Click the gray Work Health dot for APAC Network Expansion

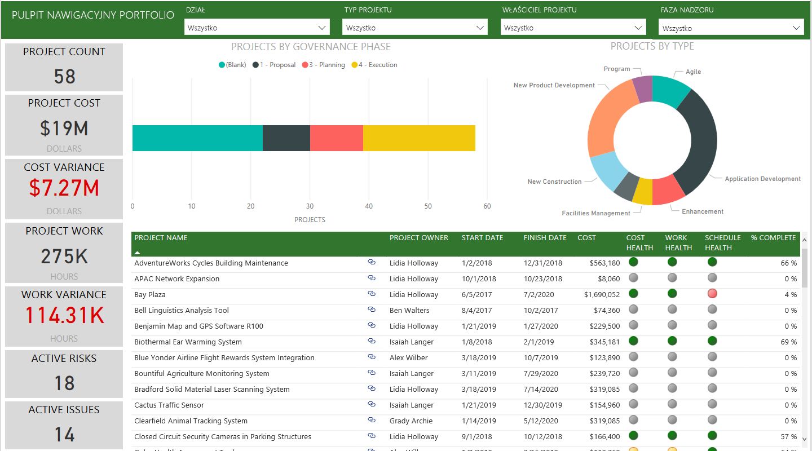[x=671, y=278]
